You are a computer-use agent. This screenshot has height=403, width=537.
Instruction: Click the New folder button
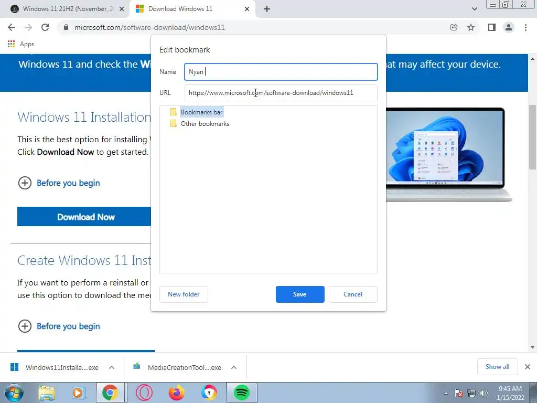point(184,294)
